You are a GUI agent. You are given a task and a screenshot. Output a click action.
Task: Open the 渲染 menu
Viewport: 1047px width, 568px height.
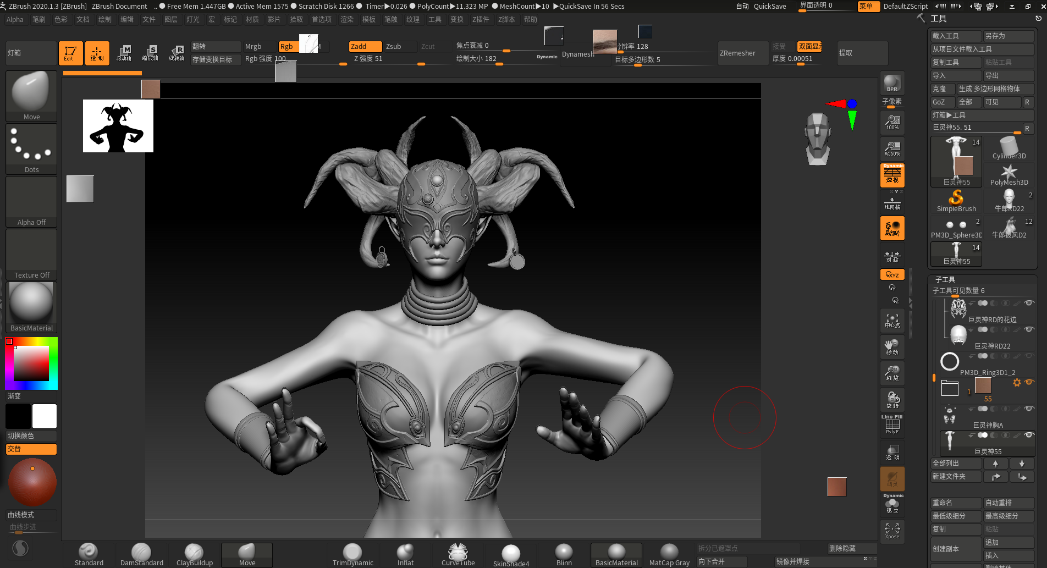(x=346, y=19)
